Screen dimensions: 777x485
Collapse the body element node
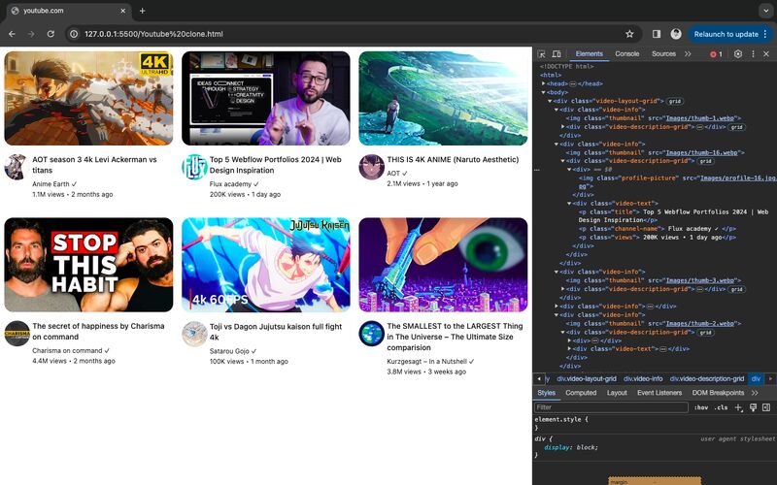544,92
